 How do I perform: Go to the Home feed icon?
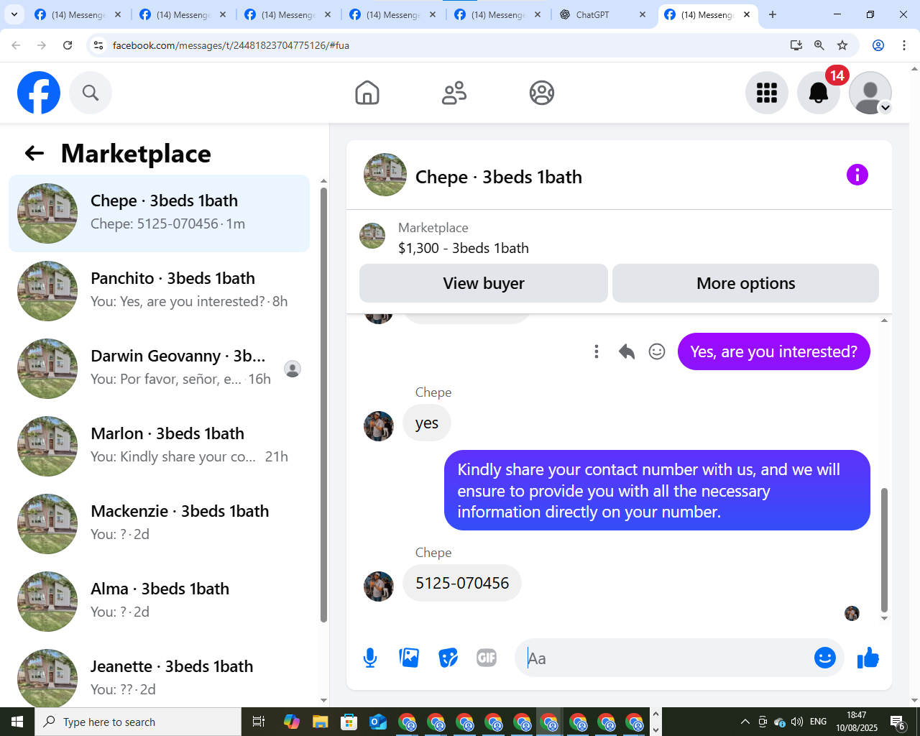click(x=367, y=93)
